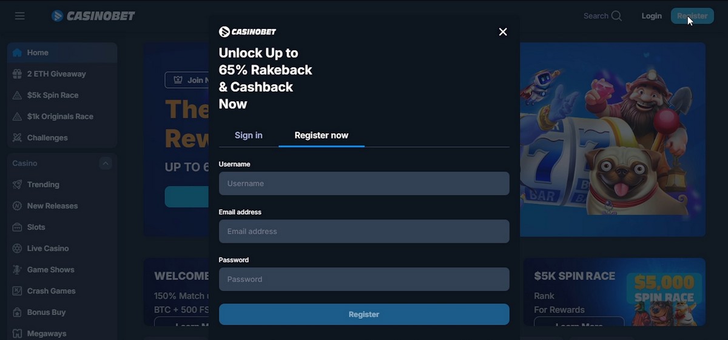728x340 pixels.
Task: Click the Casinobet logo in header
Action: 93,16
